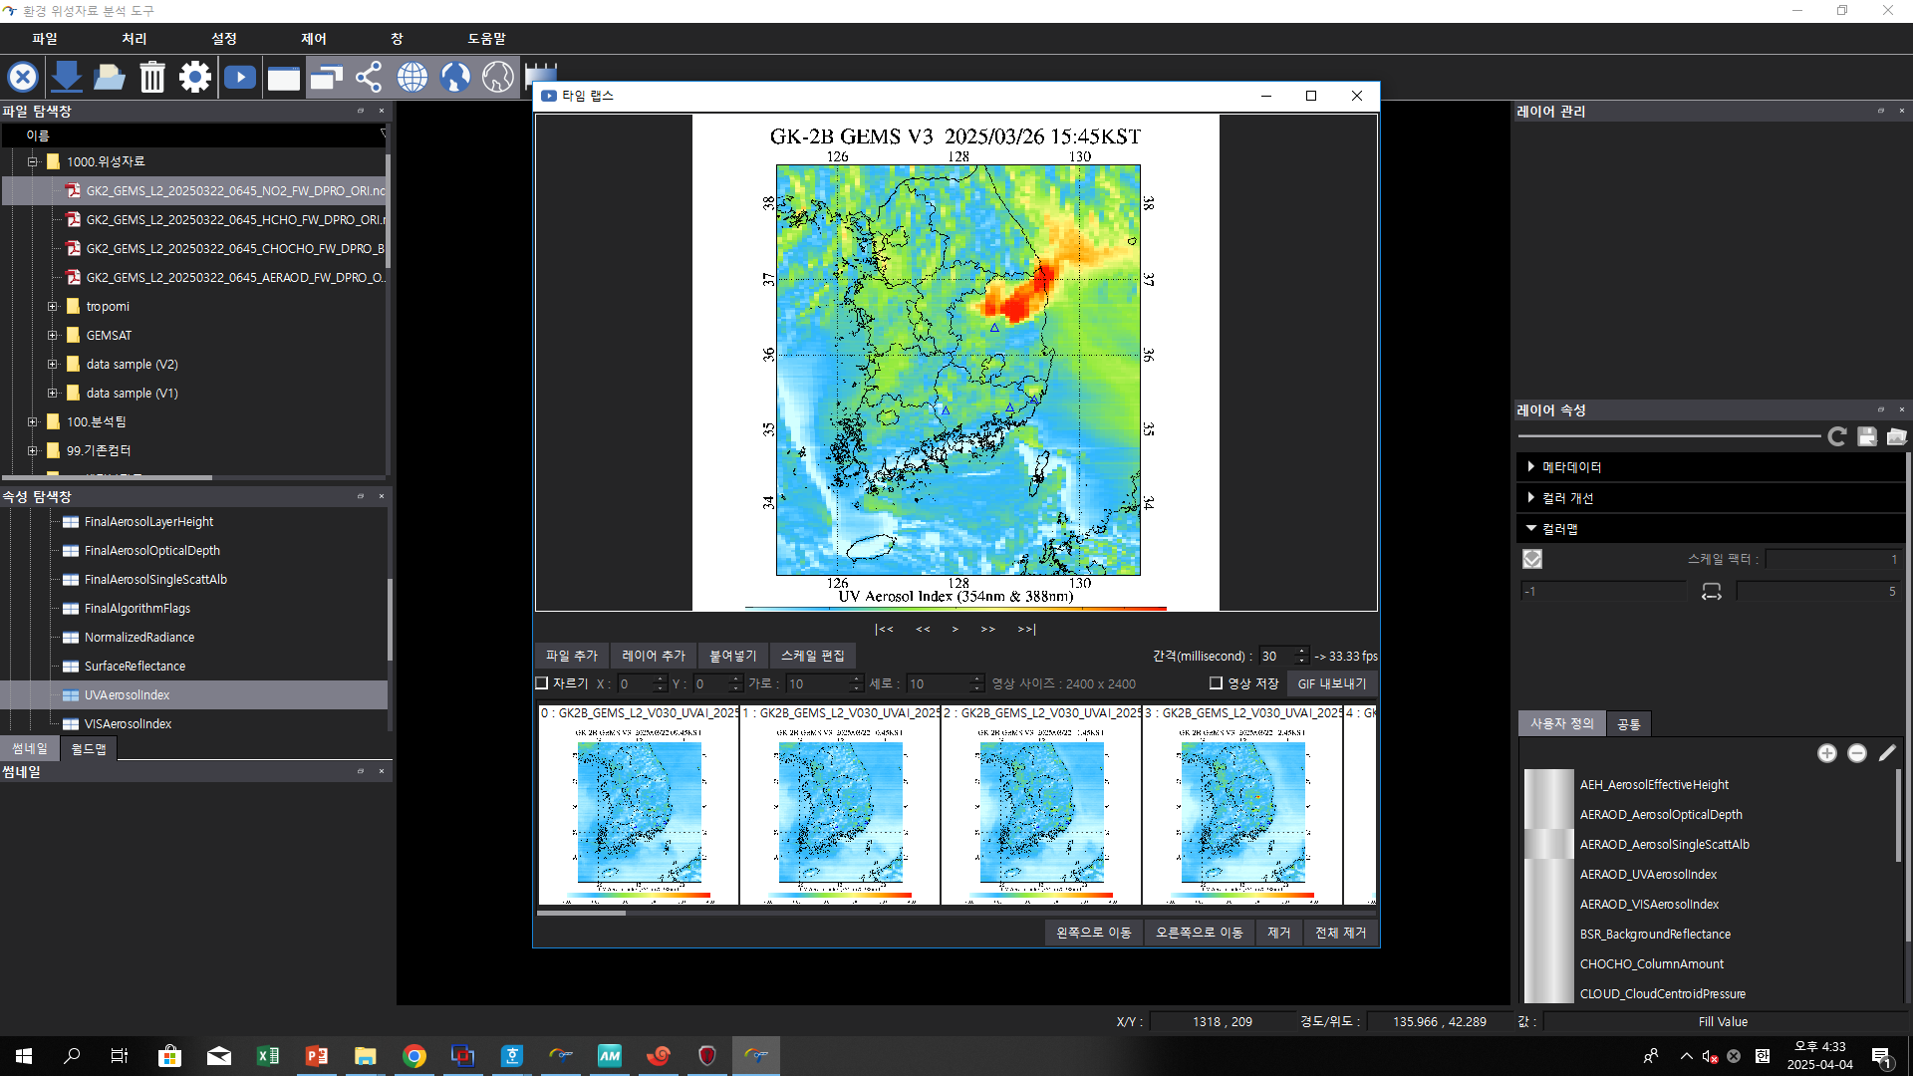Click the trash can delete icon
The width and height of the screenshot is (1913, 1076).
[x=151, y=77]
